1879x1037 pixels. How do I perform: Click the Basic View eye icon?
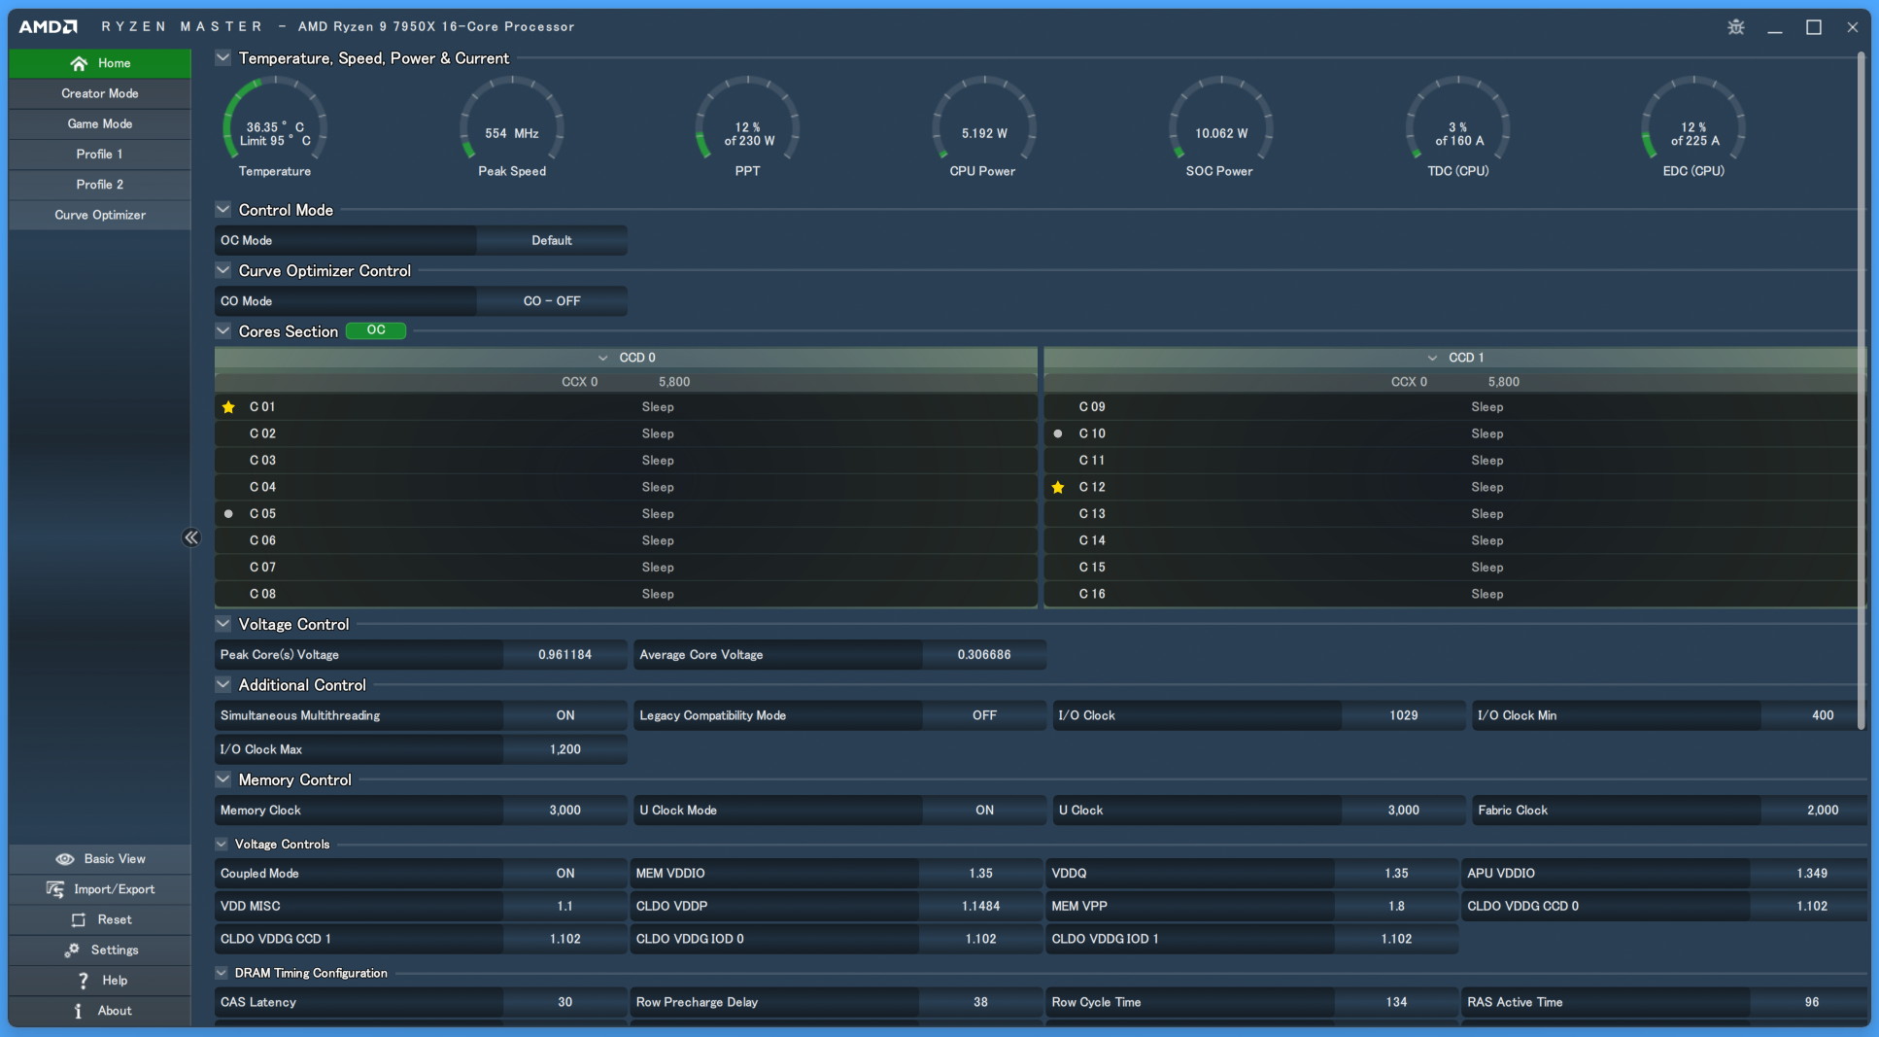point(65,859)
